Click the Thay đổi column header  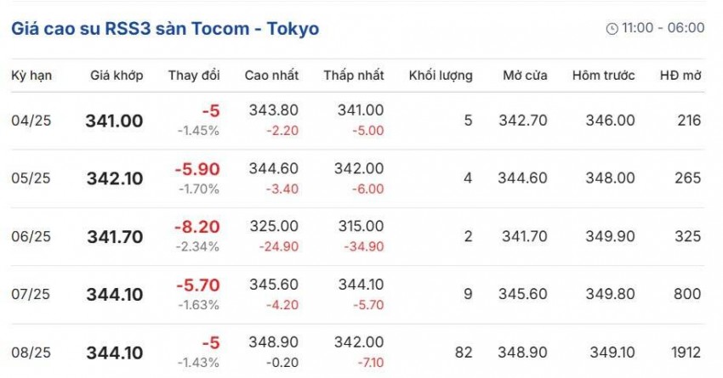pos(194,76)
